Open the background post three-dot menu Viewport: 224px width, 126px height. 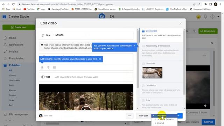pyautogui.click(x=204, y=56)
